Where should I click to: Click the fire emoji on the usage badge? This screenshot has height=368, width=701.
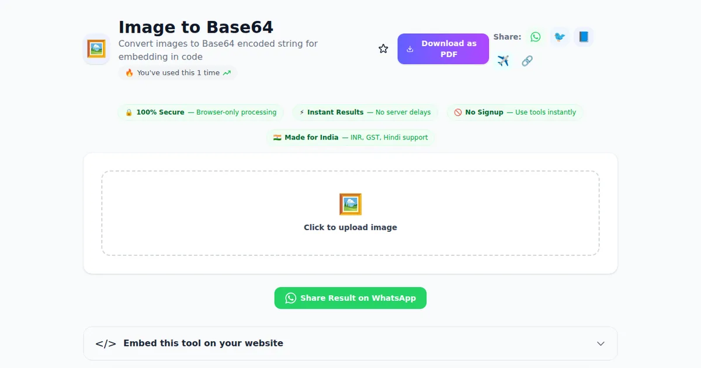pos(130,72)
